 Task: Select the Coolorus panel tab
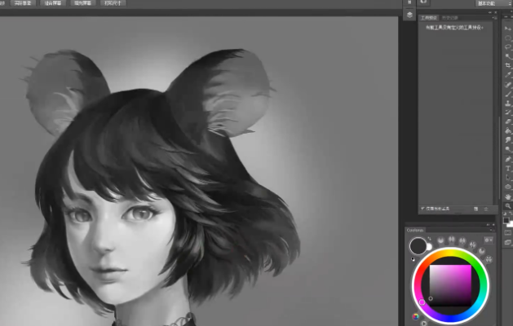[x=415, y=230]
